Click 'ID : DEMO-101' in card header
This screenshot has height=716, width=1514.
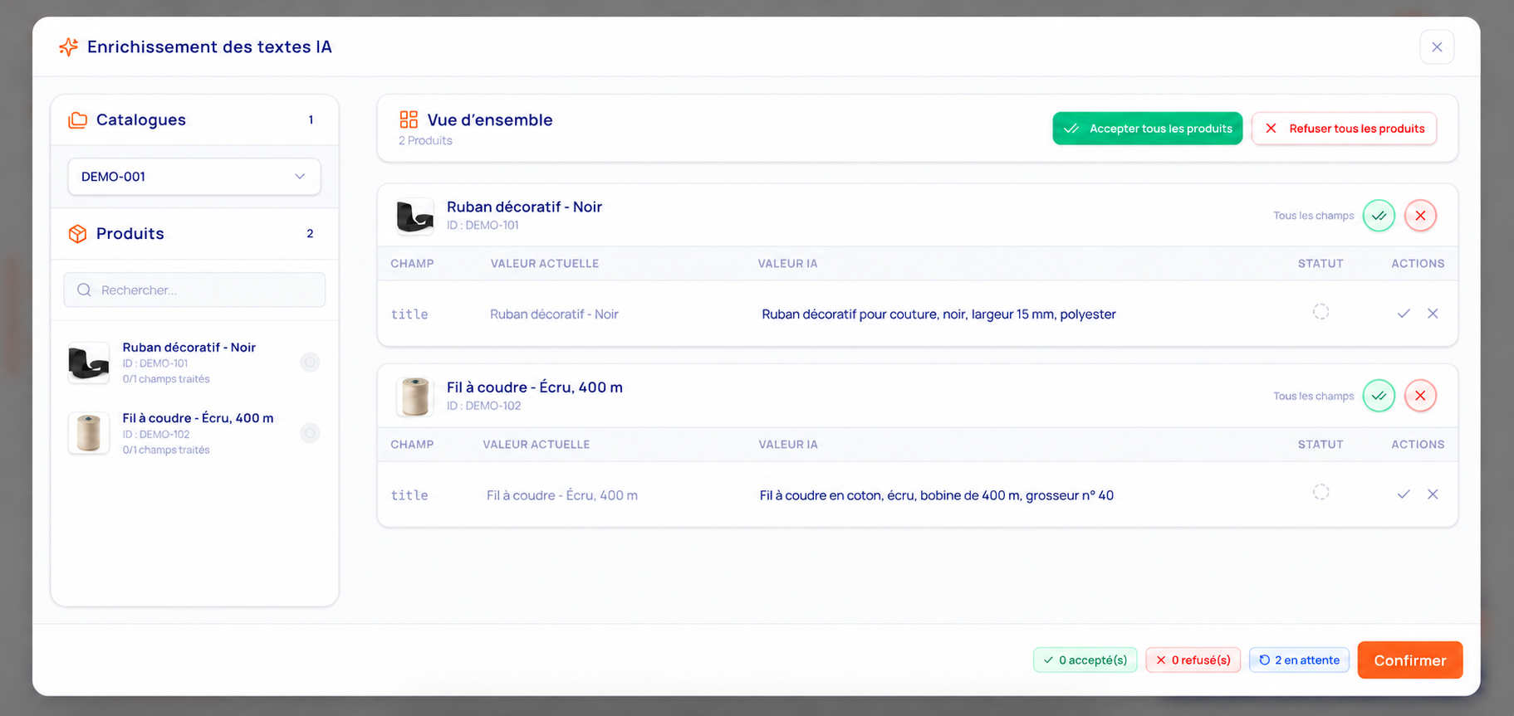[x=483, y=226]
